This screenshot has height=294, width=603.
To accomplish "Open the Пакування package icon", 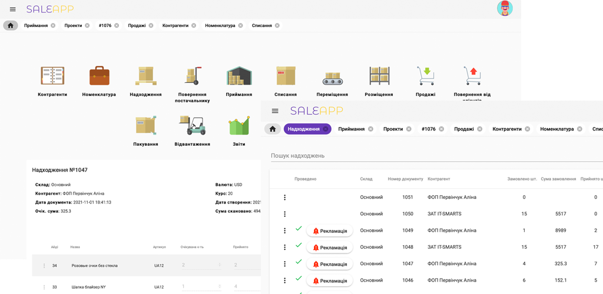I will coord(146,125).
